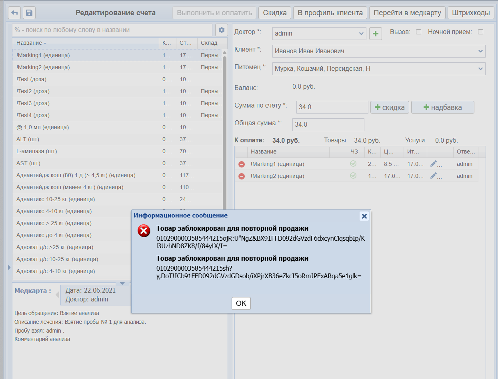This screenshot has height=379, width=498.
Task: Click the надбавка button
Action: click(x=442, y=107)
